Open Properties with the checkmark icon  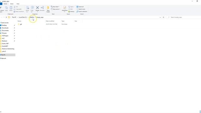(x=65, y=8)
